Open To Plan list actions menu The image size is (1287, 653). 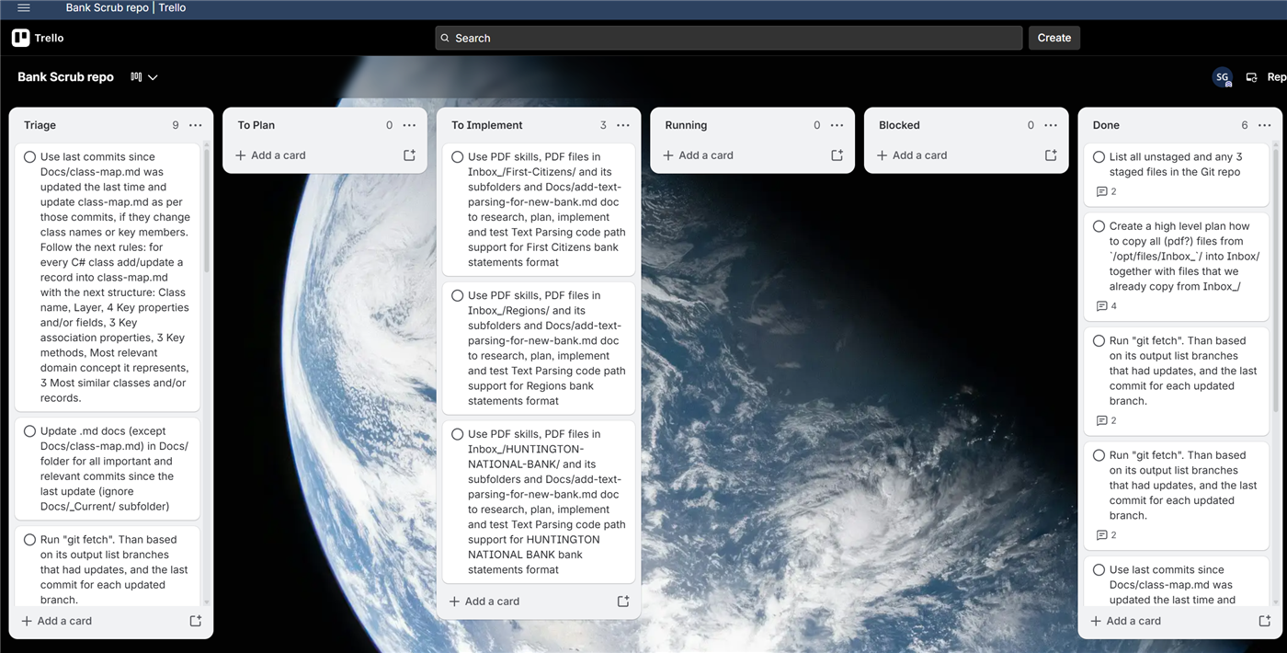409,125
